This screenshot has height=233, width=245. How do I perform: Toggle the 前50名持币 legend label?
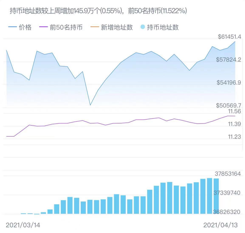[x=66, y=27]
